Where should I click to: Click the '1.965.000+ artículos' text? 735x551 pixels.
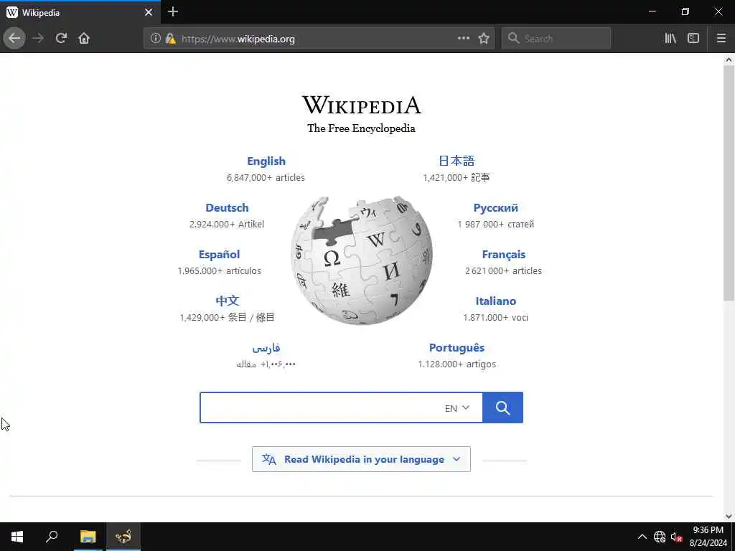point(220,270)
